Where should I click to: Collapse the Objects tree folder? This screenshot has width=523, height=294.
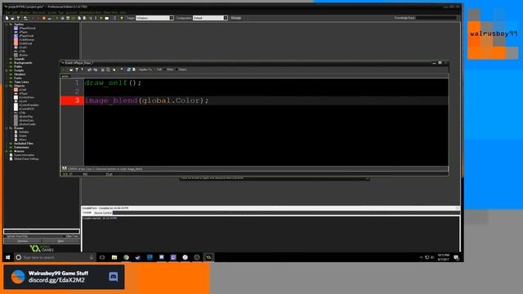click(7, 86)
